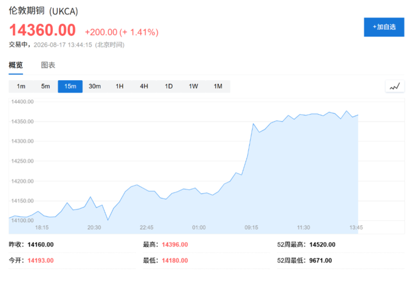
Task: Click the 伦敦期铜 (UKCA) title
Action: (44, 11)
